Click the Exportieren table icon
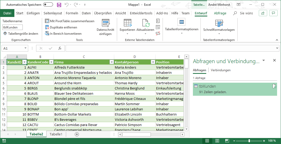 point(128,23)
